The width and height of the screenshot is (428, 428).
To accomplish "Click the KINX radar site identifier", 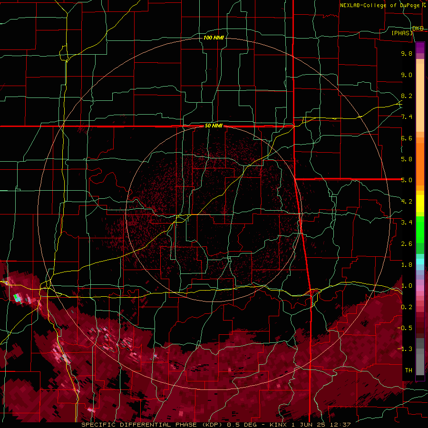I will pyautogui.click(x=278, y=425).
